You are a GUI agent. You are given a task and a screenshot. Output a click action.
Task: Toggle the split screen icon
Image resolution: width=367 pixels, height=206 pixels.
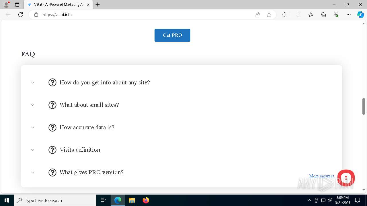[x=298, y=15]
